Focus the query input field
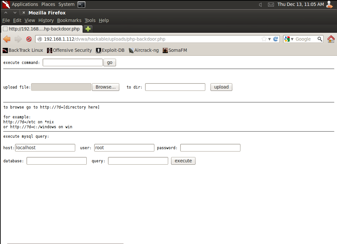 point(138,161)
